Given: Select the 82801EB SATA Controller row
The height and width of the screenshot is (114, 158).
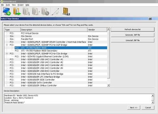Looking at the screenshot, I should pyautogui.click(x=56, y=83).
